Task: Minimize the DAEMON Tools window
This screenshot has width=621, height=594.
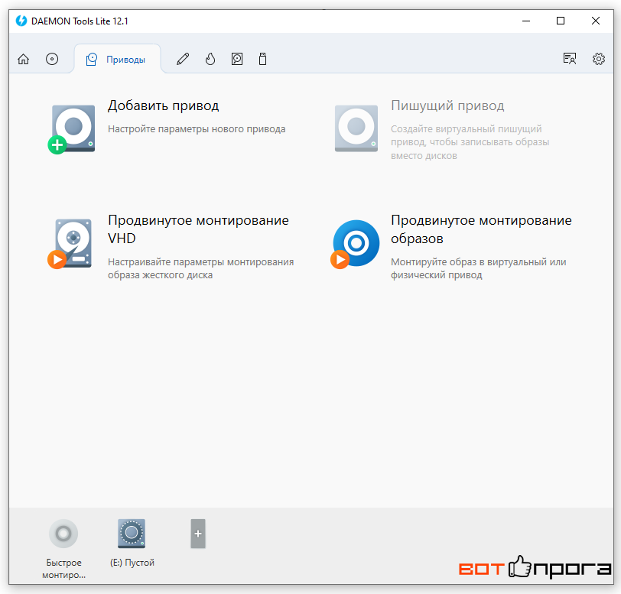Action: click(526, 21)
